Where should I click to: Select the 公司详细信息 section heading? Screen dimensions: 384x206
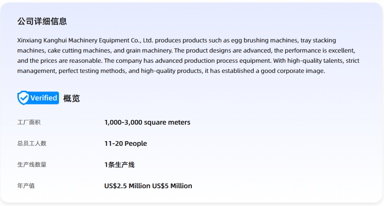(42, 21)
